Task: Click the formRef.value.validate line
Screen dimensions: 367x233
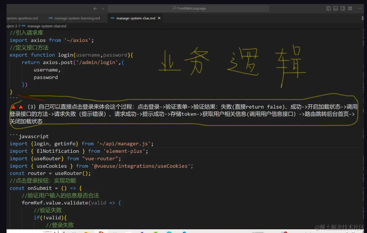Action: (x=71, y=203)
